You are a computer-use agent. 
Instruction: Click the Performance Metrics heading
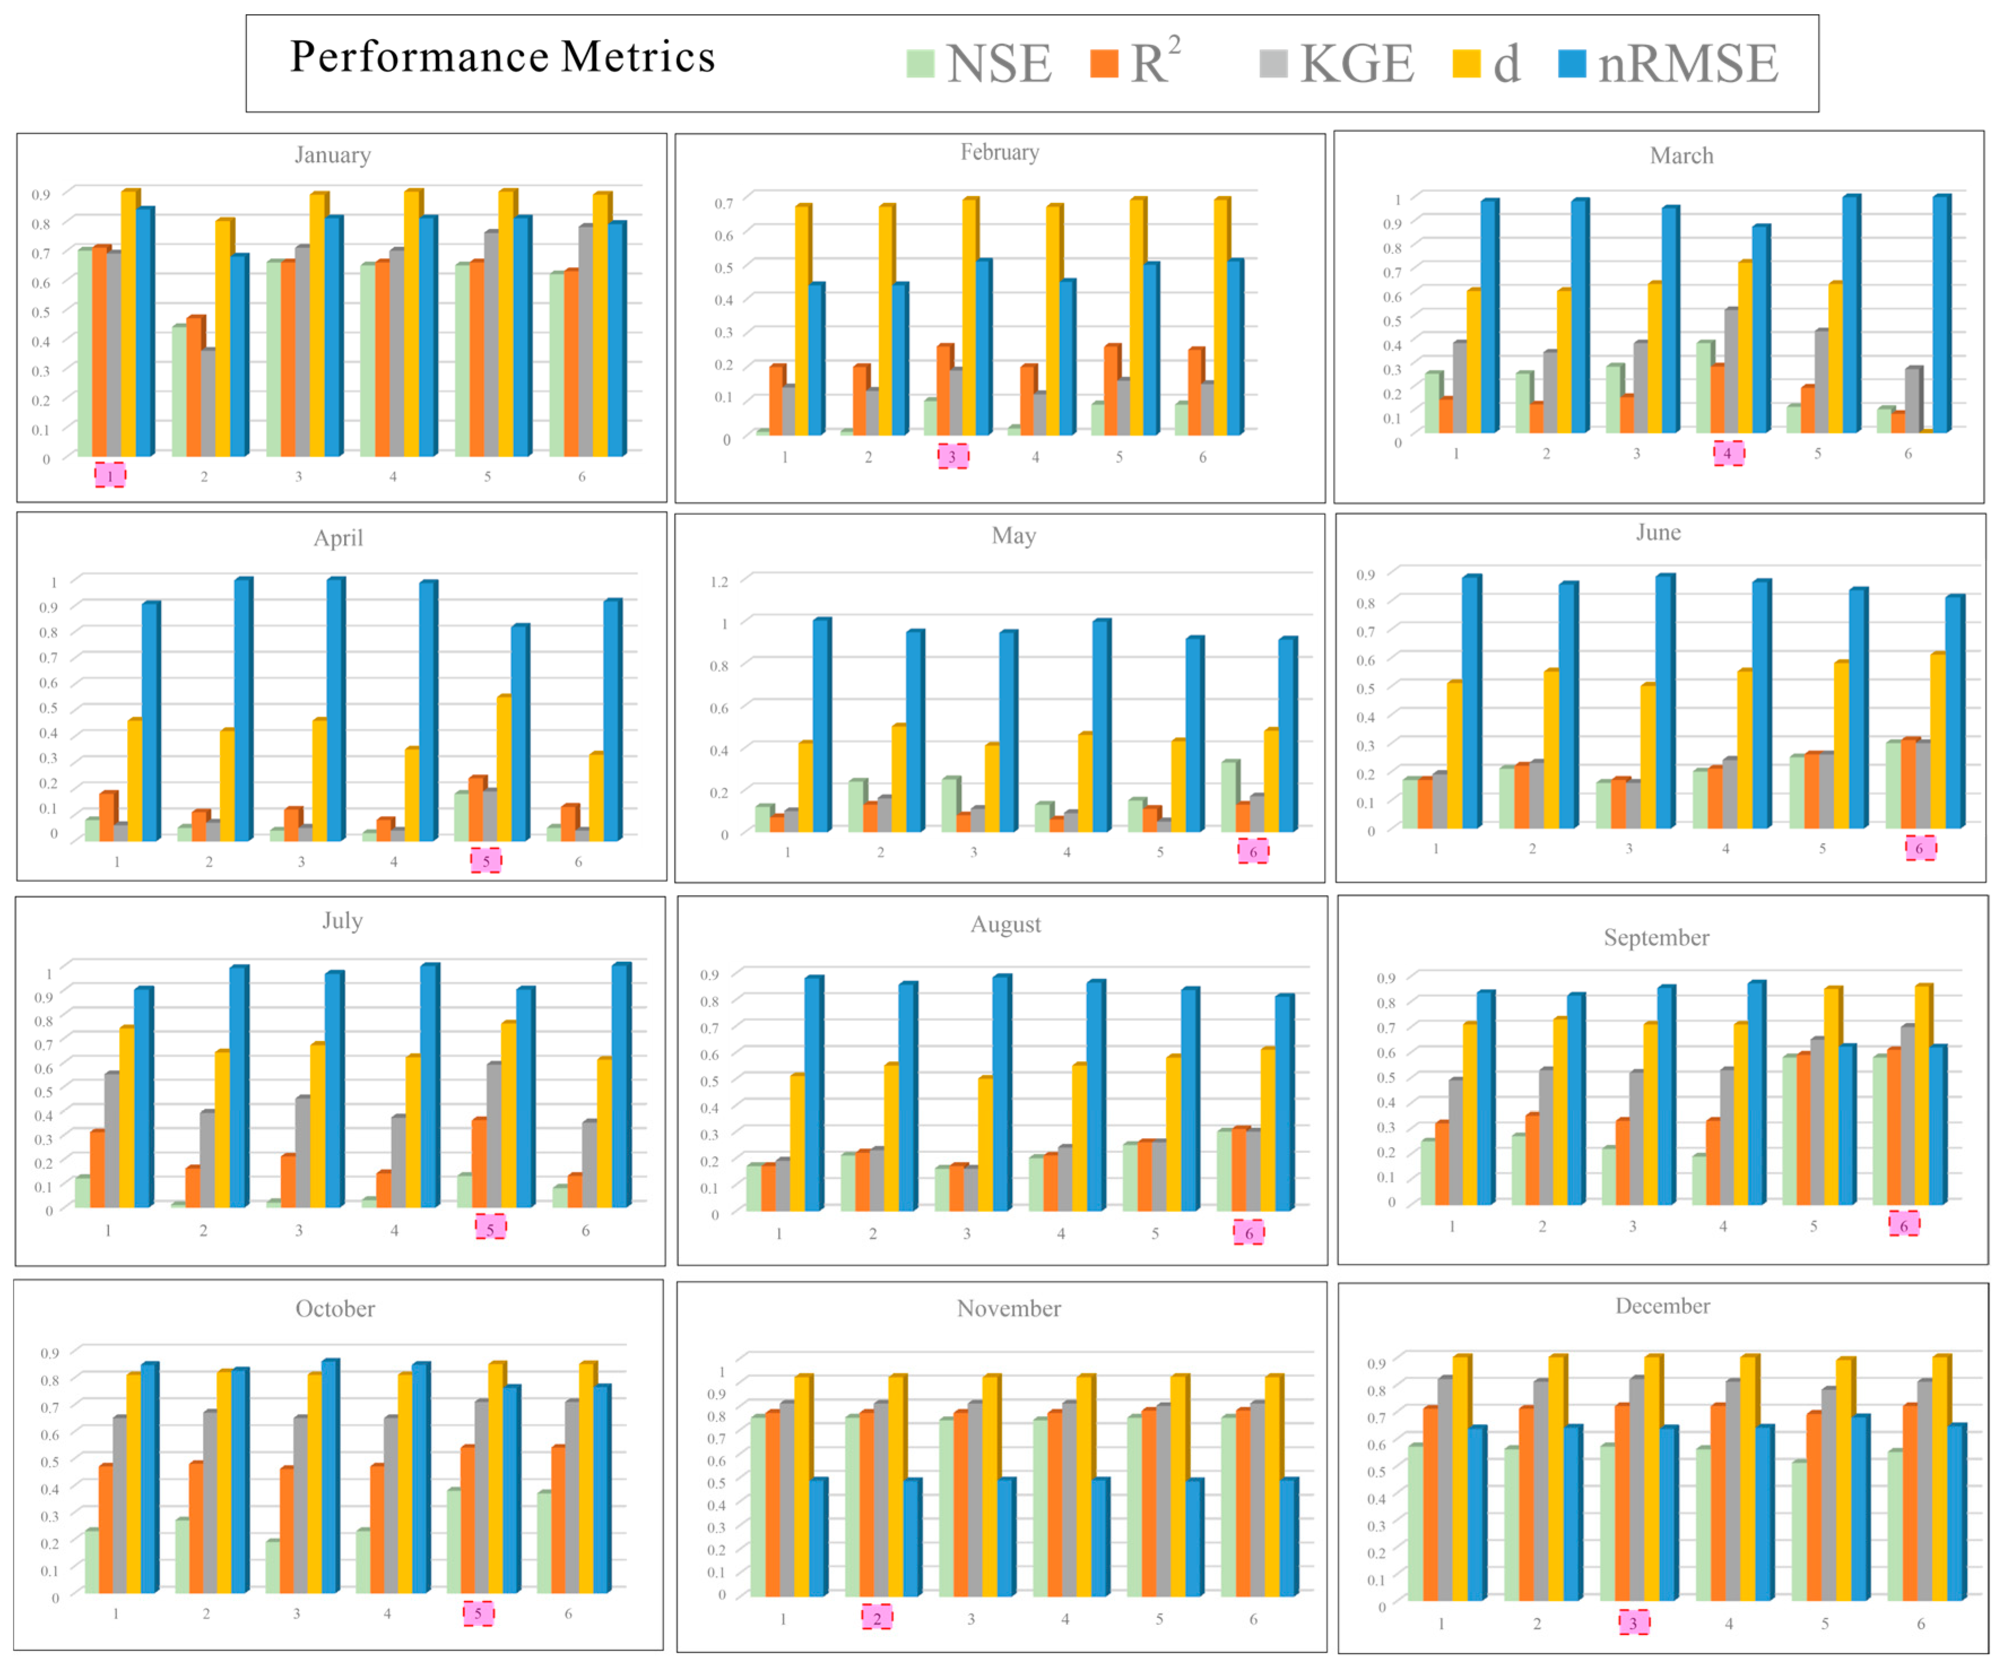coord(502,57)
